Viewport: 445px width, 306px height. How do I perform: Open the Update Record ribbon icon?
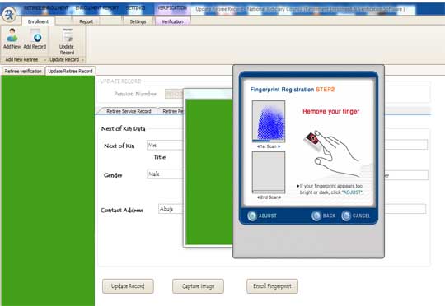coord(67,35)
